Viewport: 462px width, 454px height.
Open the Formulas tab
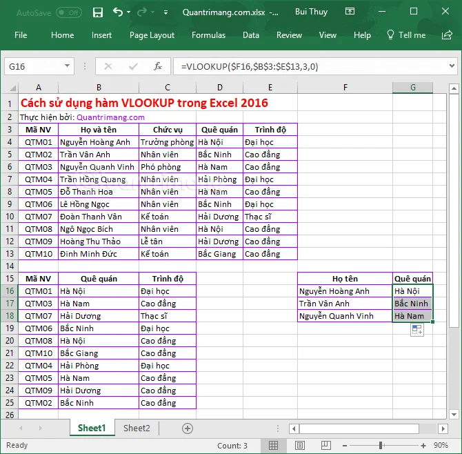point(208,35)
